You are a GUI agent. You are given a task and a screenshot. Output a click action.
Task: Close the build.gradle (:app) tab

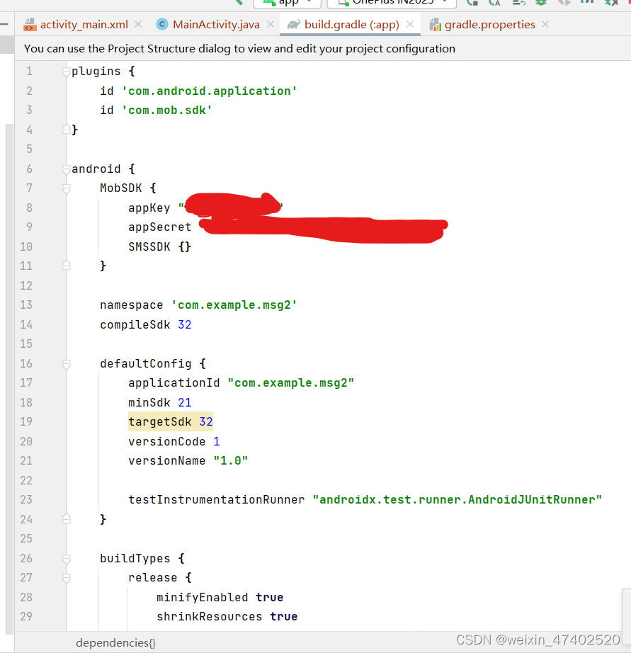(409, 23)
